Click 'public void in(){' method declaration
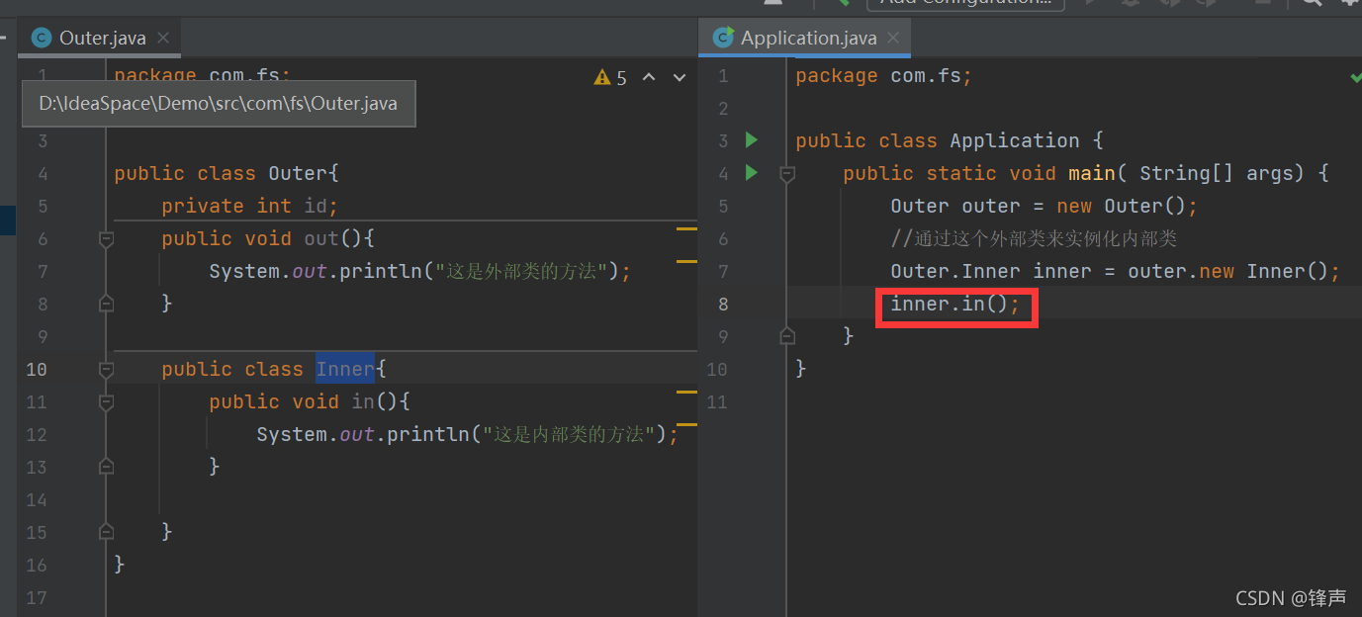 click(310, 401)
